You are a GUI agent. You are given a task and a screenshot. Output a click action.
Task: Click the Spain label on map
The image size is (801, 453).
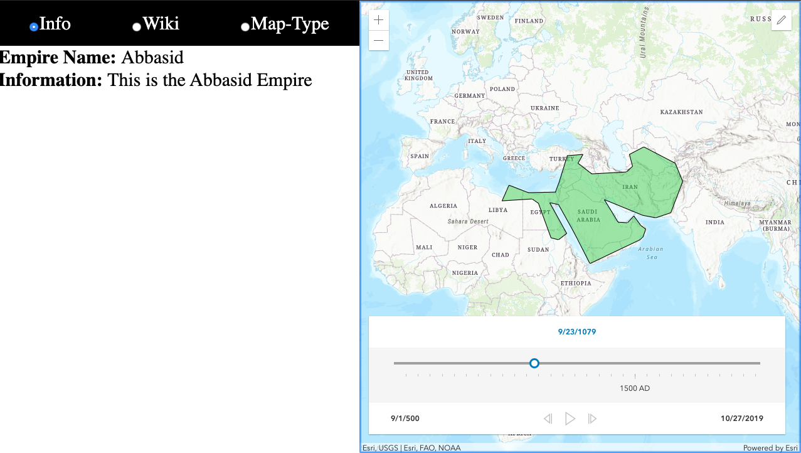(x=420, y=156)
